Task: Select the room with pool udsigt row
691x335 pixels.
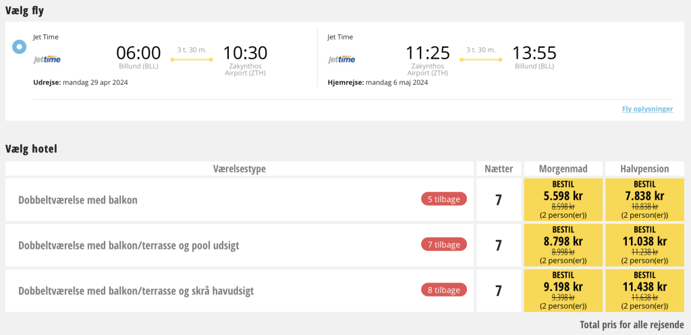Action: (x=128, y=245)
